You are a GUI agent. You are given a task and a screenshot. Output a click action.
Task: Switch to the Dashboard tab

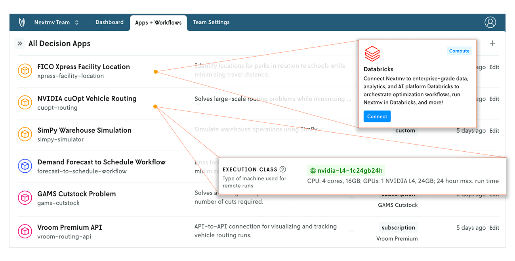tap(109, 22)
